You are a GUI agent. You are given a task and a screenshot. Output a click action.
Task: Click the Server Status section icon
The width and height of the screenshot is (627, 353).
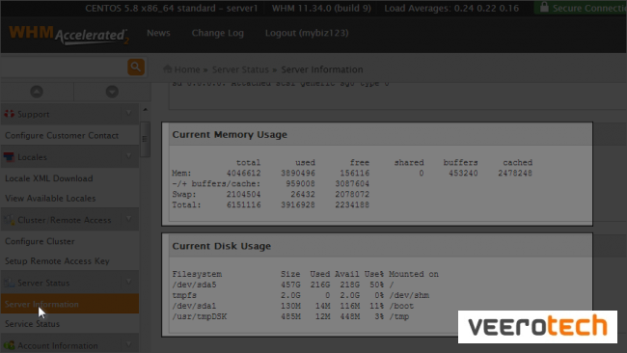pos(9,283)
